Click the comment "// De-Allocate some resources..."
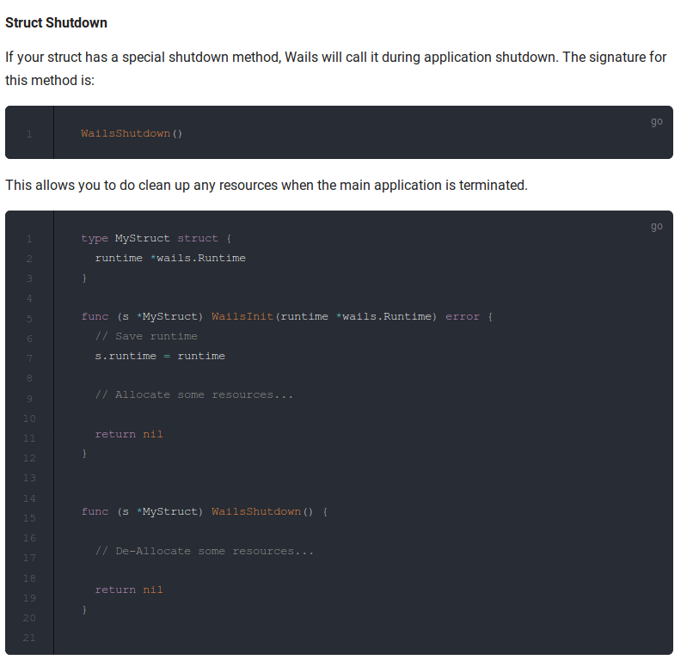 tap(205, 551)
